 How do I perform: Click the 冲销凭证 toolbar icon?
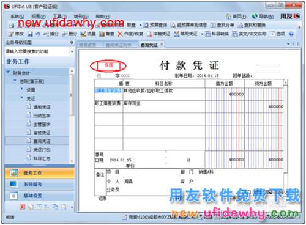pos(149,34)
